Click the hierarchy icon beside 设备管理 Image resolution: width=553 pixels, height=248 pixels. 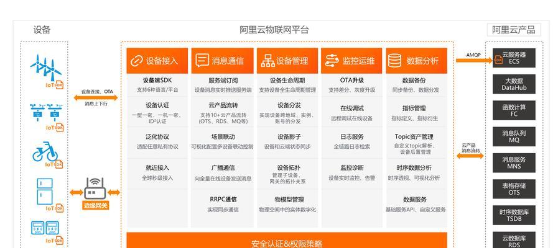point(268,61)
